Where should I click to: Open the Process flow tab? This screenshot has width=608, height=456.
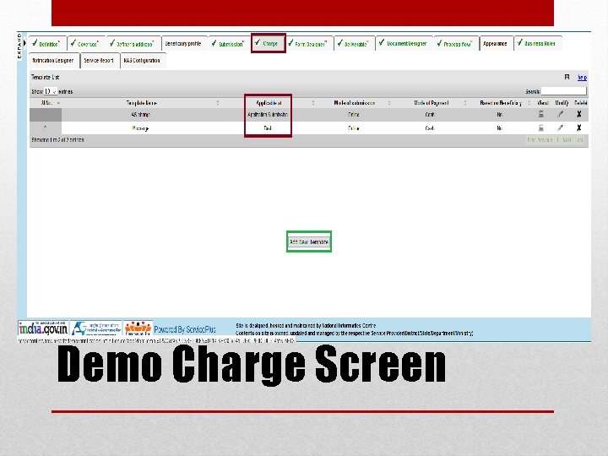tap(456, 44)
